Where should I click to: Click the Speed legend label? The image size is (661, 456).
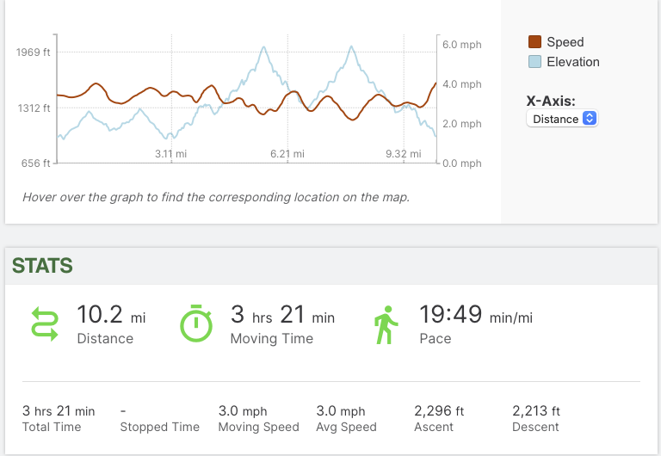[x=565, y=42]
